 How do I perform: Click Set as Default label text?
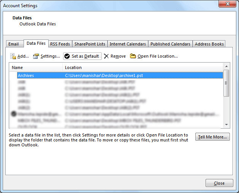pos(85,56)
